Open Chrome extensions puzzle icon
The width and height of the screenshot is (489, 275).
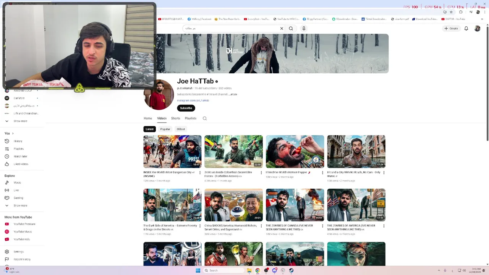(x=461, y=12)
